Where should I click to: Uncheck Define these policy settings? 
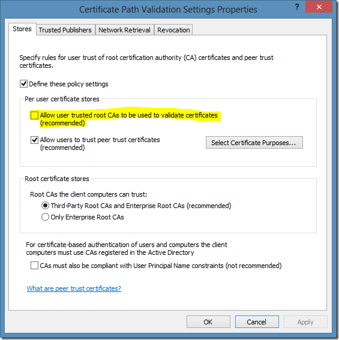[x=23, y=84]
